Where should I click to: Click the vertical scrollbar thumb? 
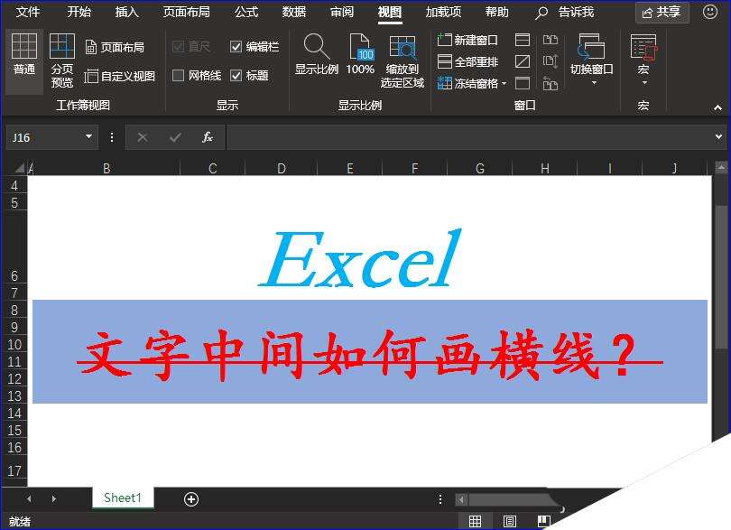[721, 276]
